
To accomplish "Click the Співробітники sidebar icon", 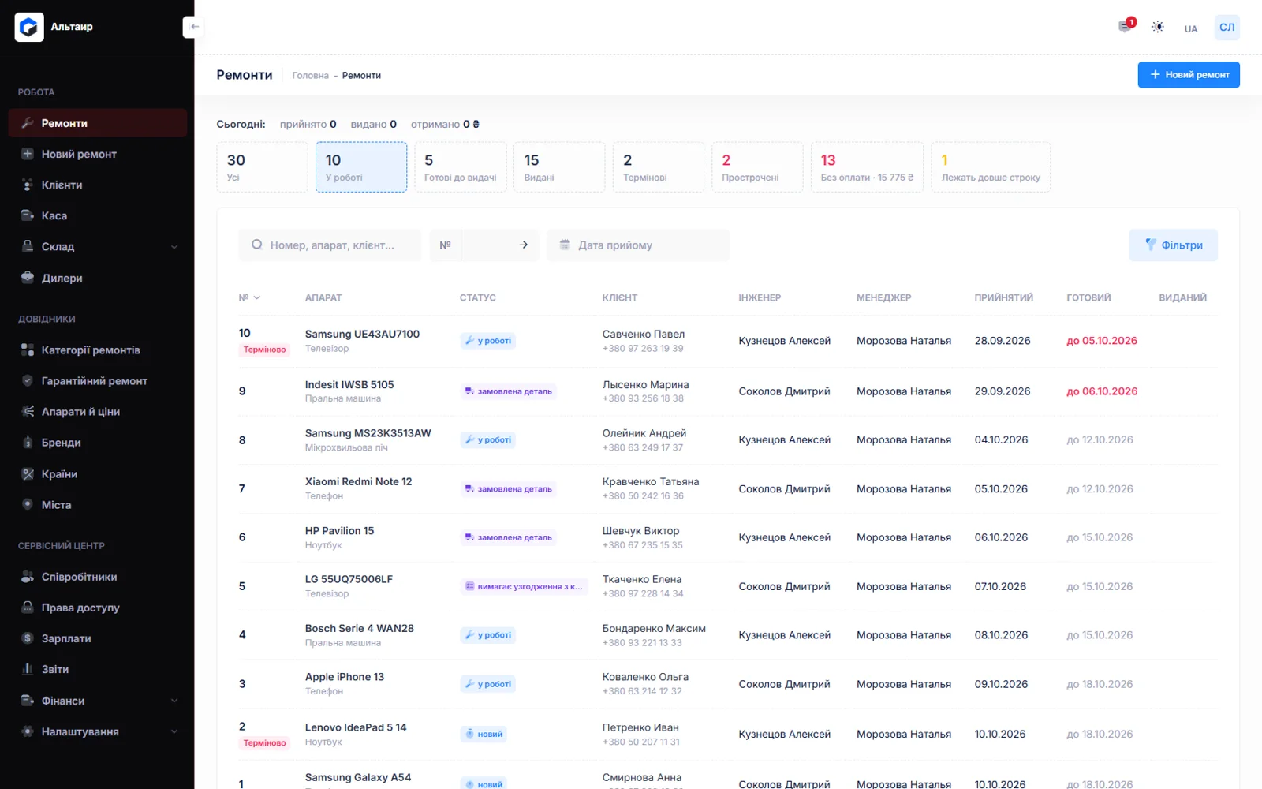I will (28, 577).
